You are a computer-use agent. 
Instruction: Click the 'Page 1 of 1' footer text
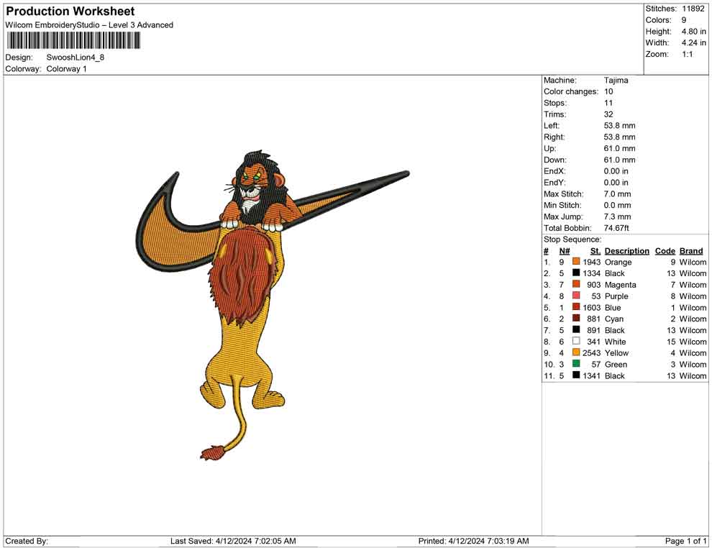[x=685, y=541]
